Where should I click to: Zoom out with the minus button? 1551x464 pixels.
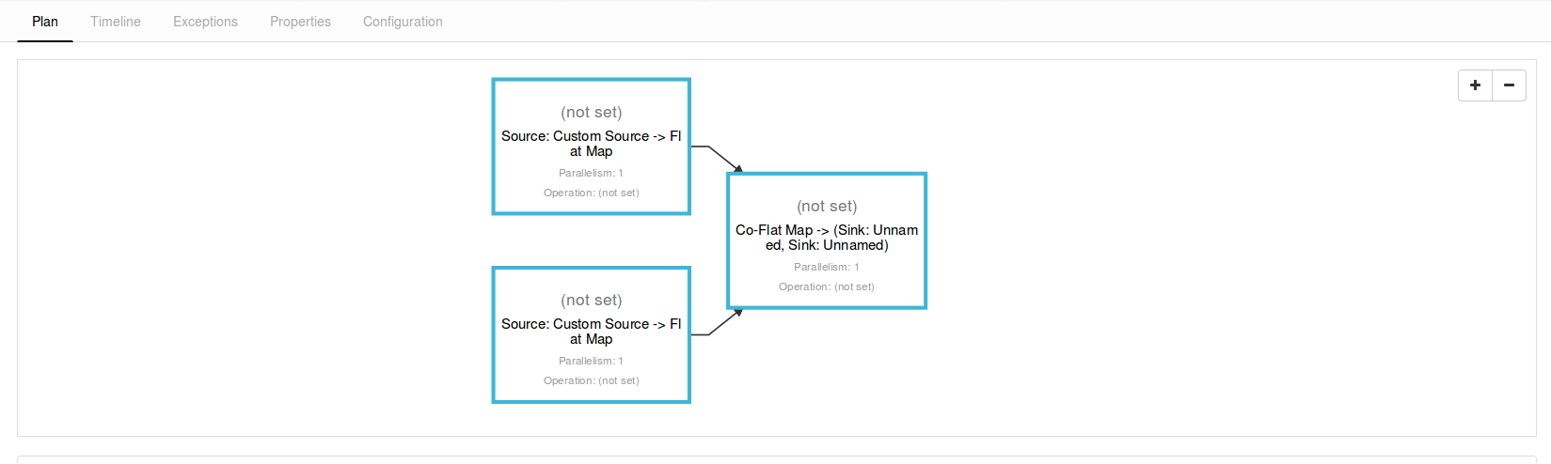[1509, 85]
